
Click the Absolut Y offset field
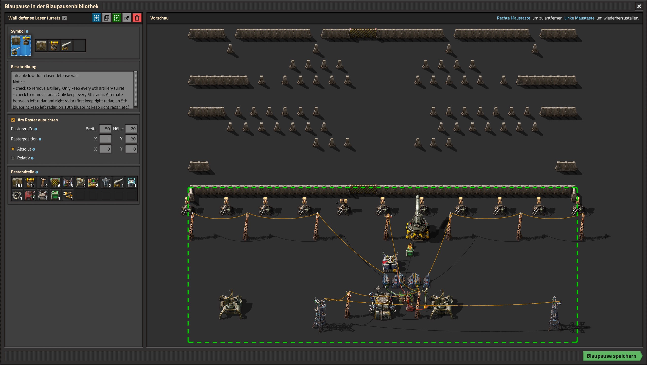(x=131, y=149)
